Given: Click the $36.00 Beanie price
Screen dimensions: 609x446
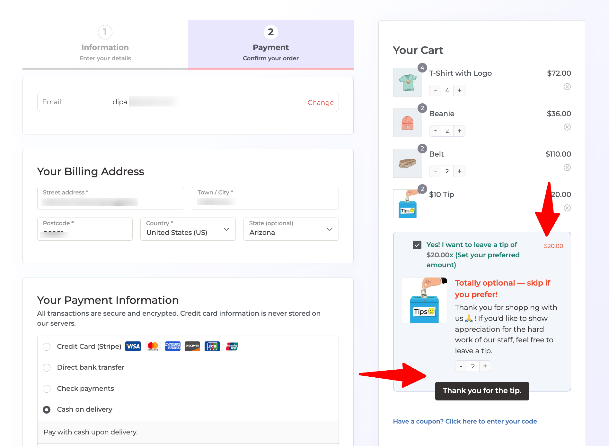Looking at the screenshot, I should 559,114.
